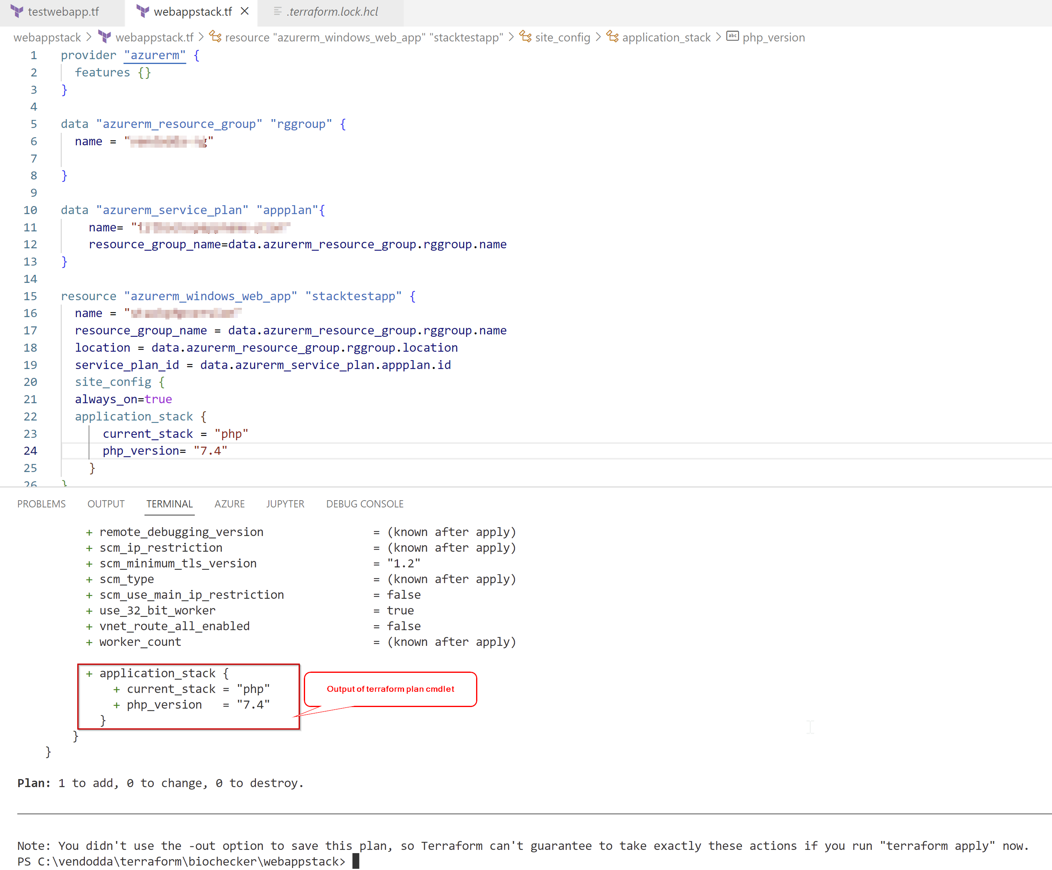
Task: Select the TERMINAL panel tab
Action: coord(169,504)
